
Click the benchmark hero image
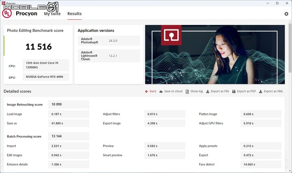[x=215, y=54]
